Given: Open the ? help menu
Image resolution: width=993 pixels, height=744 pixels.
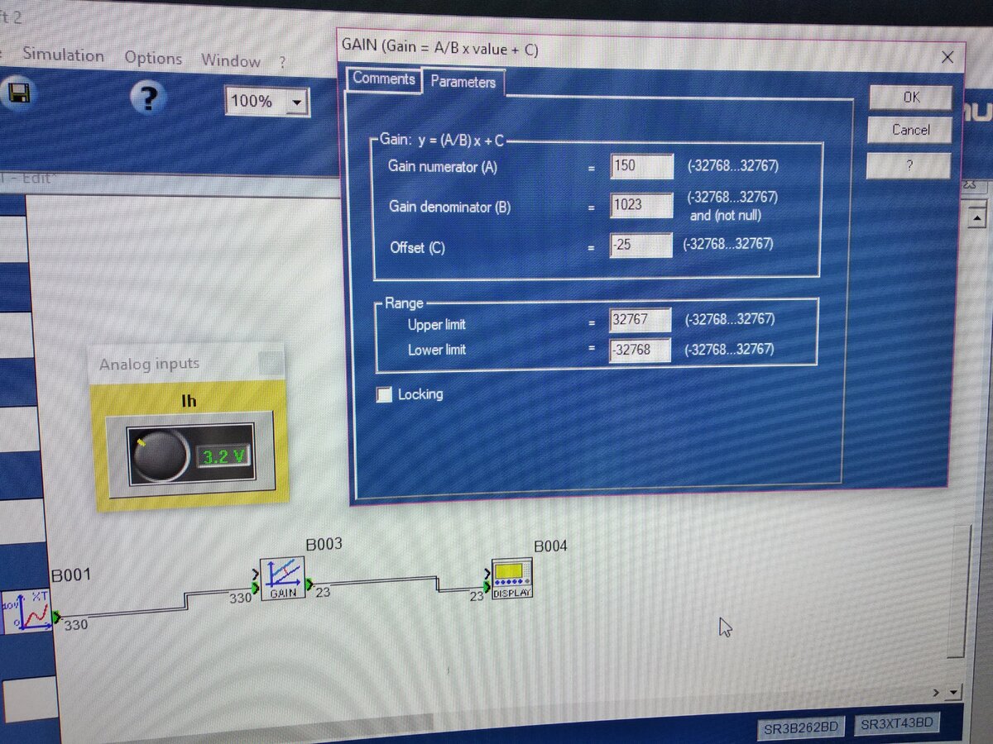Looking at the screenshot, I should click(282, 62).
